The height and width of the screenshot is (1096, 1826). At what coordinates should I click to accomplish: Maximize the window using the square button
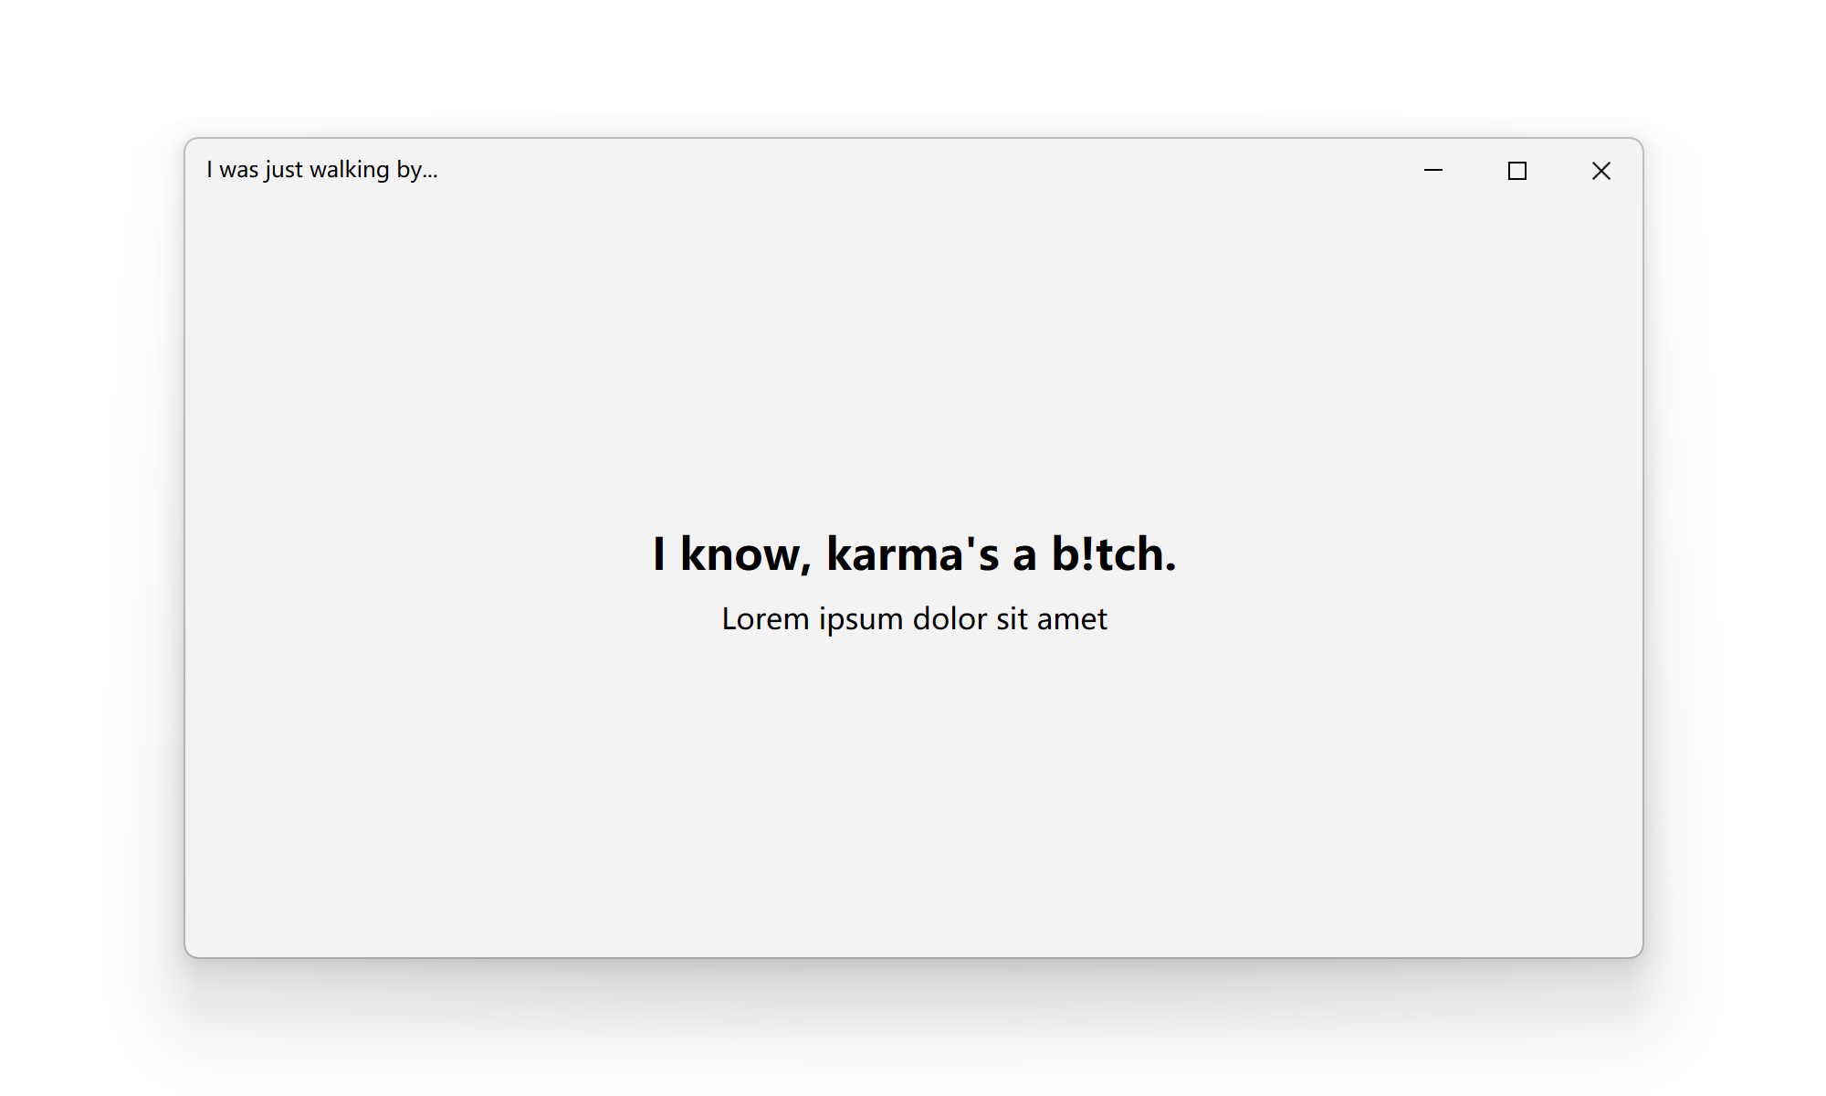point(1517,171)
